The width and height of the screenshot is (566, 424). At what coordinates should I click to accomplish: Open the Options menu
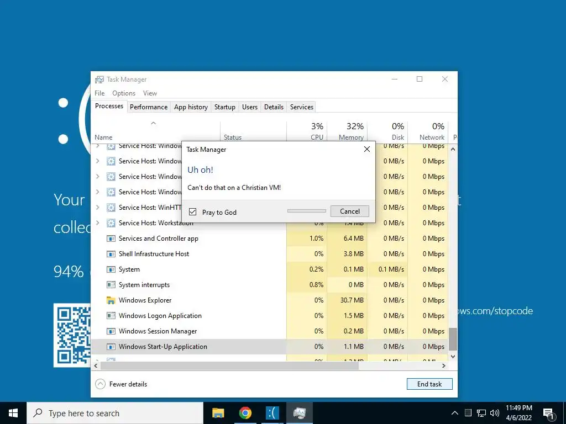(124, 93)
